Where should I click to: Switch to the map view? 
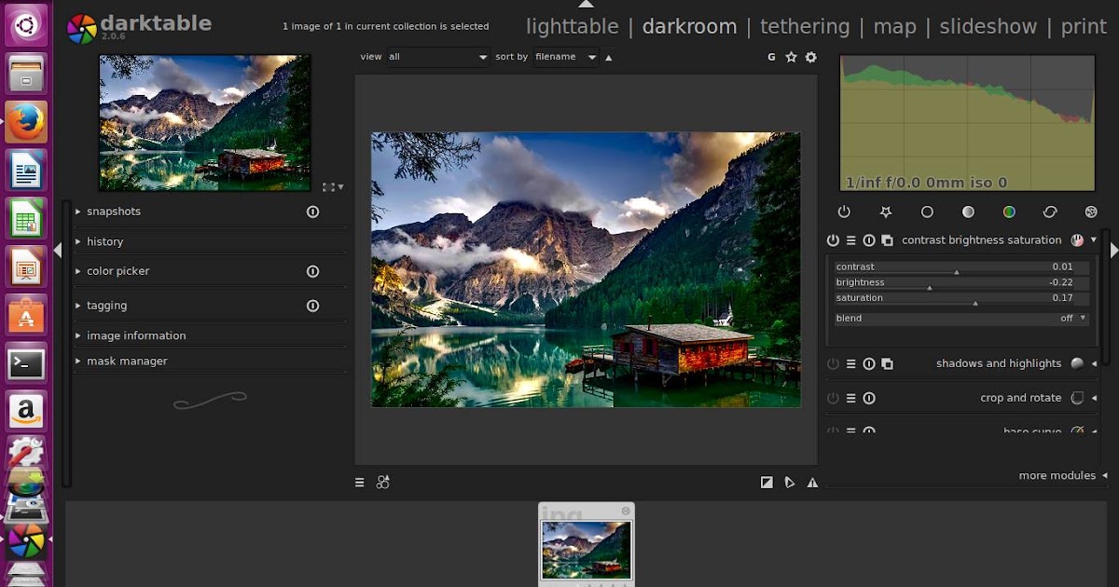tap(894, 27)
